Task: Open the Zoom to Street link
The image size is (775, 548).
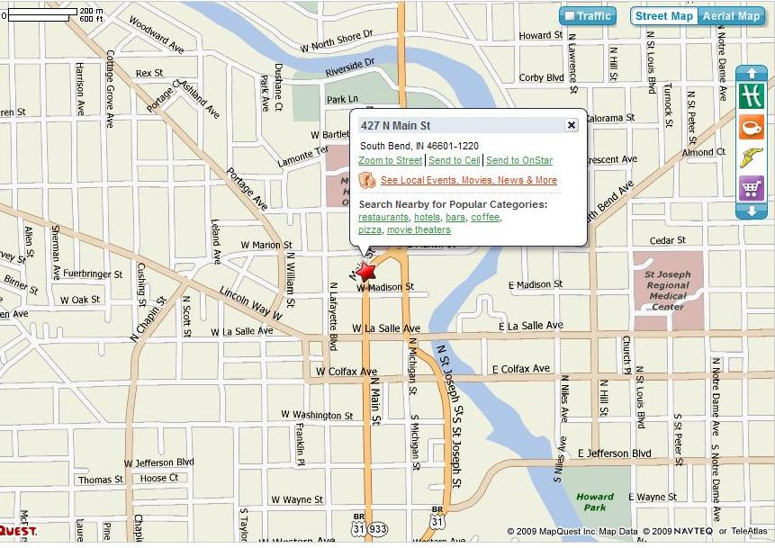Action: click(x=391, y=160)
